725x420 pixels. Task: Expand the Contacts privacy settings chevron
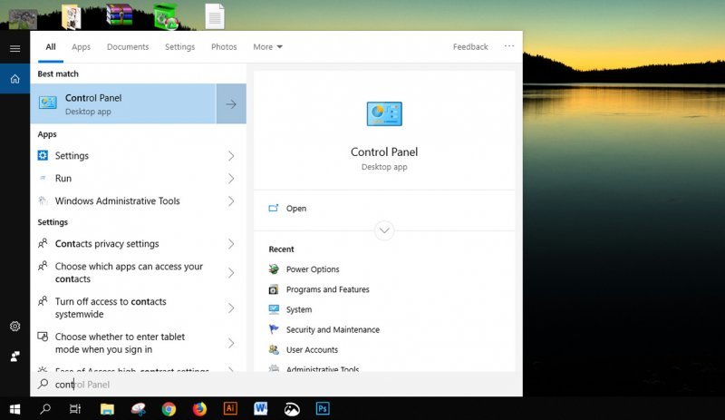(x=231, y=244)
